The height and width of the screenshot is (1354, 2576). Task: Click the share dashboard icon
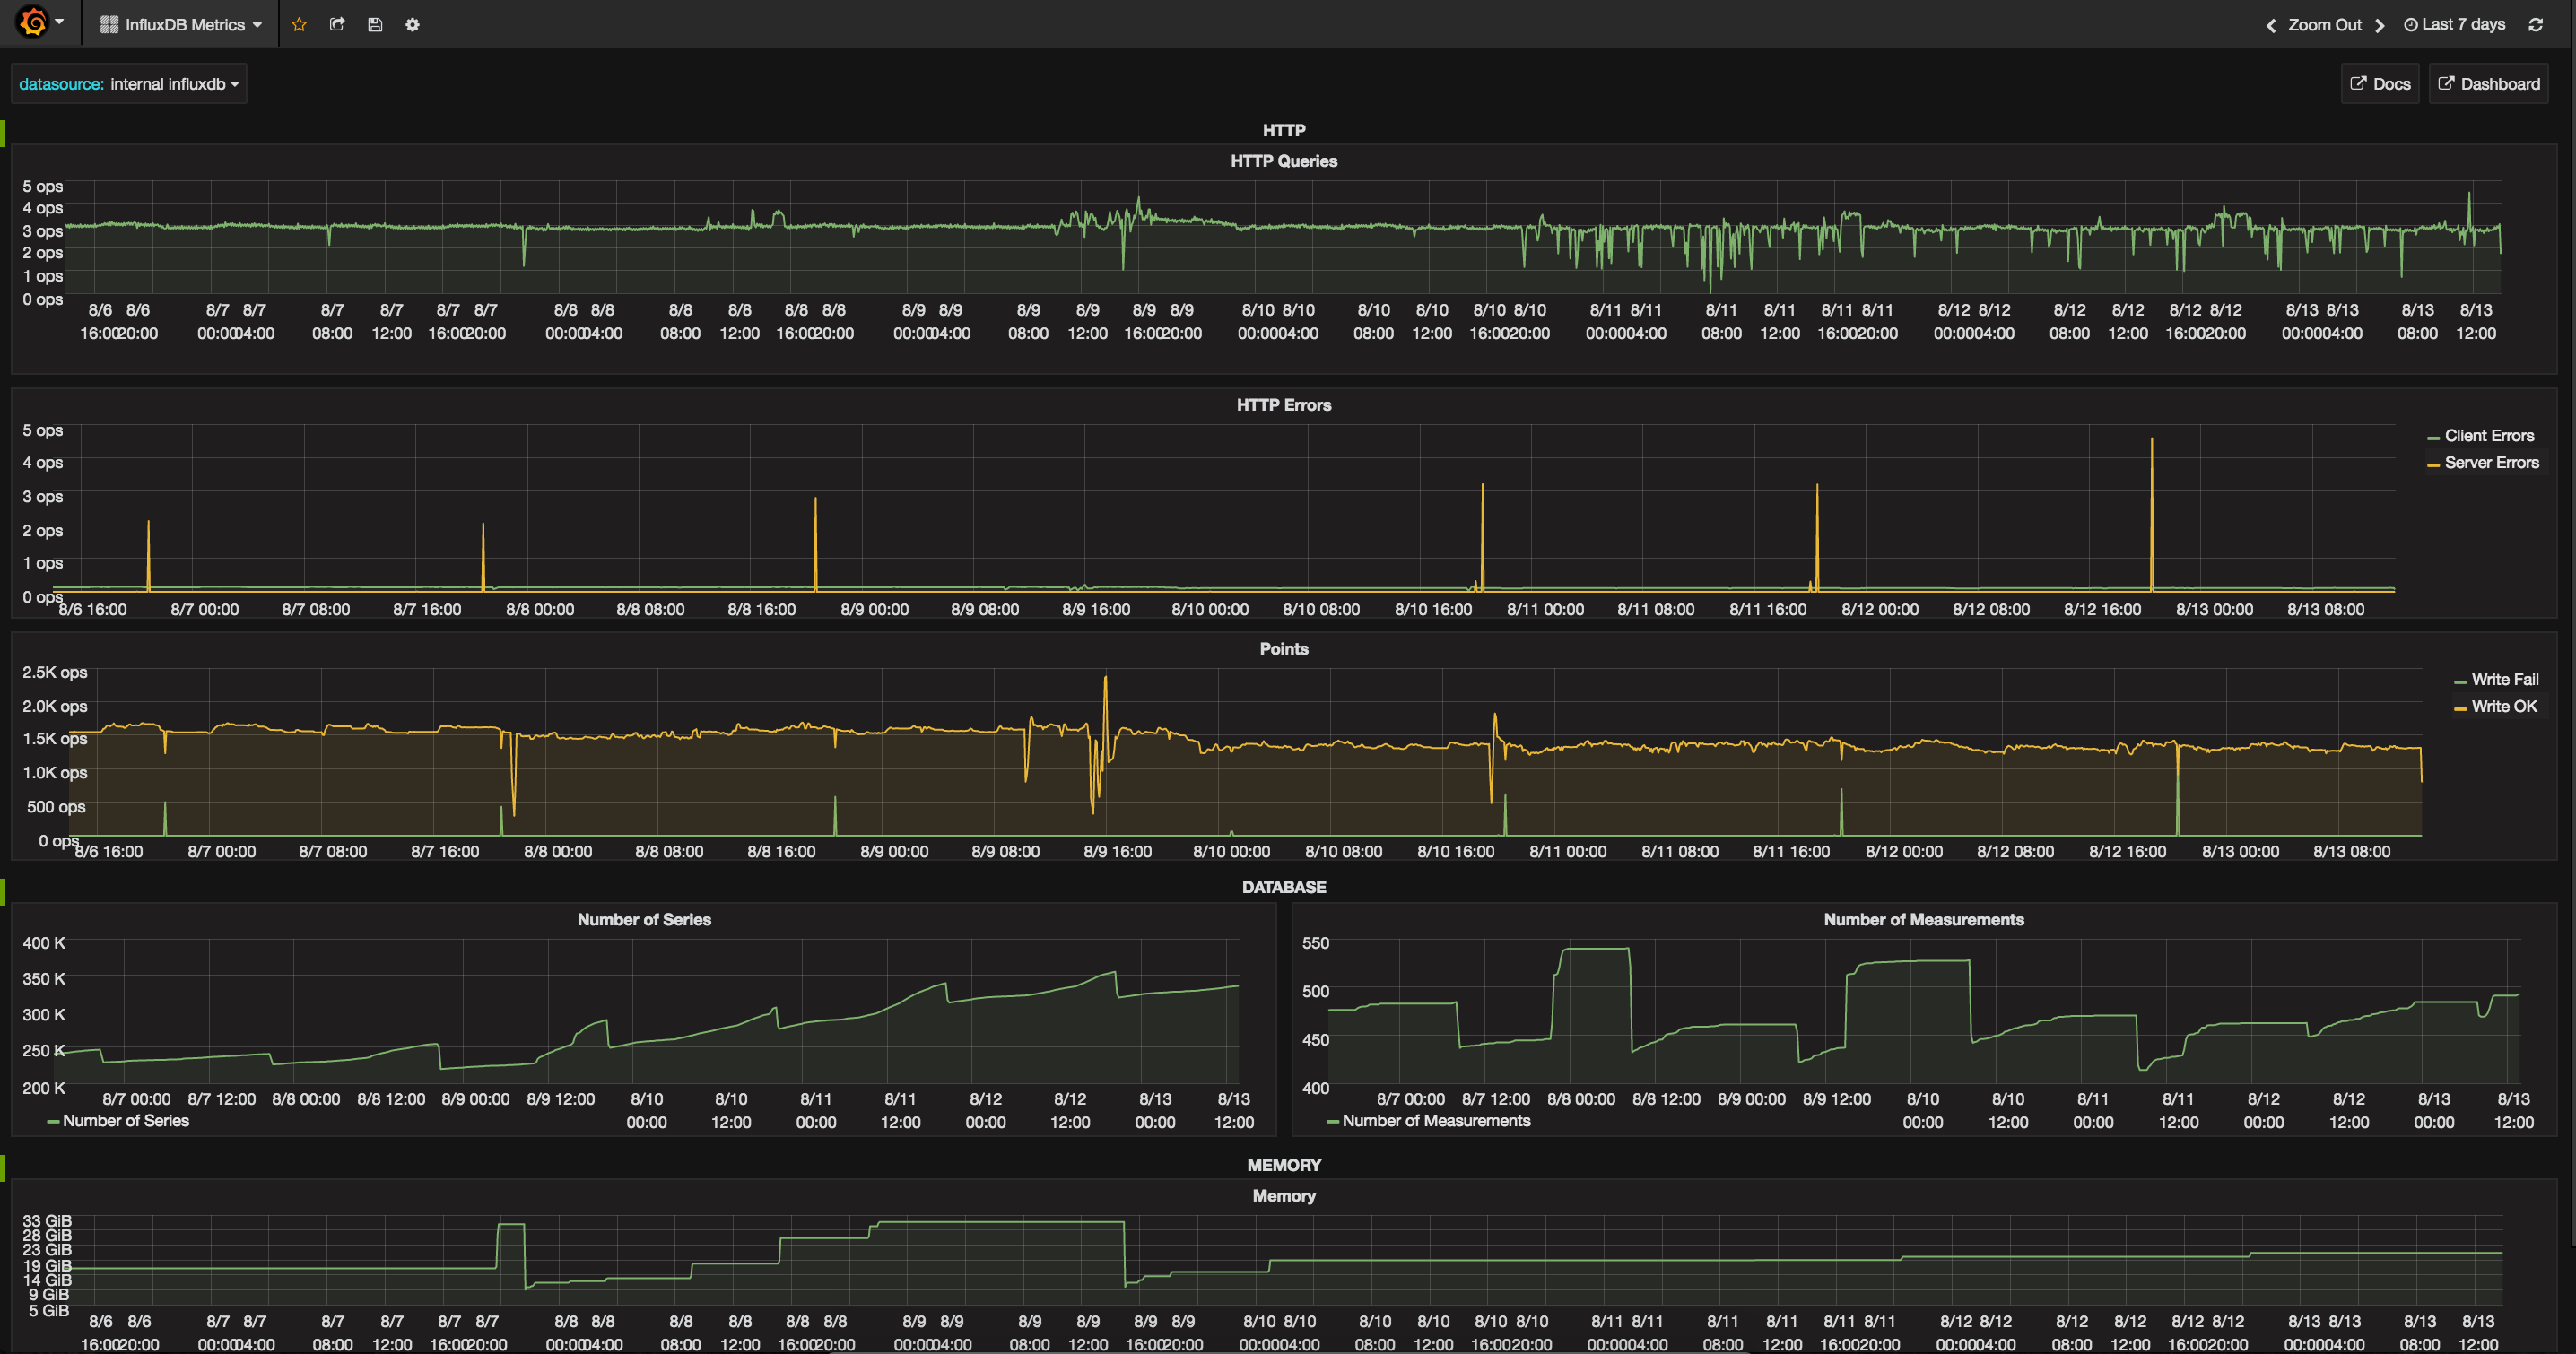pos(337,25)
